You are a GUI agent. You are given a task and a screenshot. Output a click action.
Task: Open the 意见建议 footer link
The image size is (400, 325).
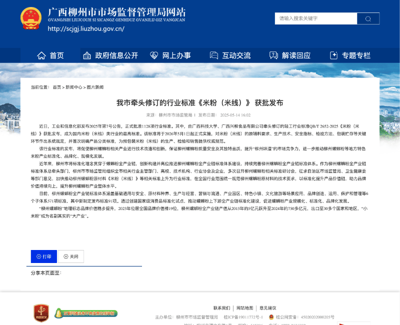(268, 308)
